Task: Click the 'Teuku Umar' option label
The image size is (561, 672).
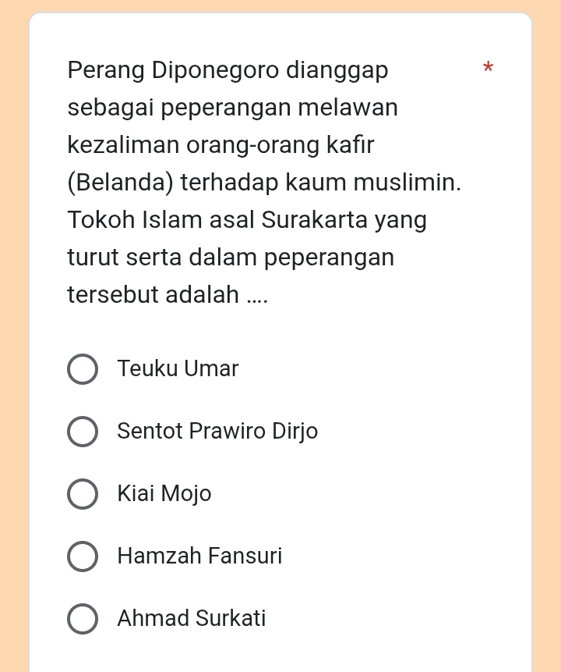Action: [178, 368]
